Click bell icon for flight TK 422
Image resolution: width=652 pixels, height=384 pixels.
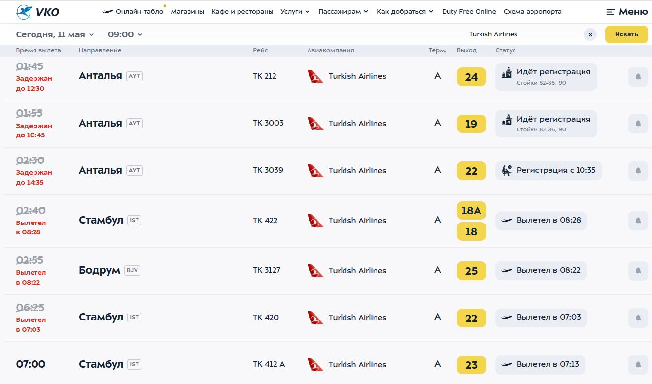point(638,221)
